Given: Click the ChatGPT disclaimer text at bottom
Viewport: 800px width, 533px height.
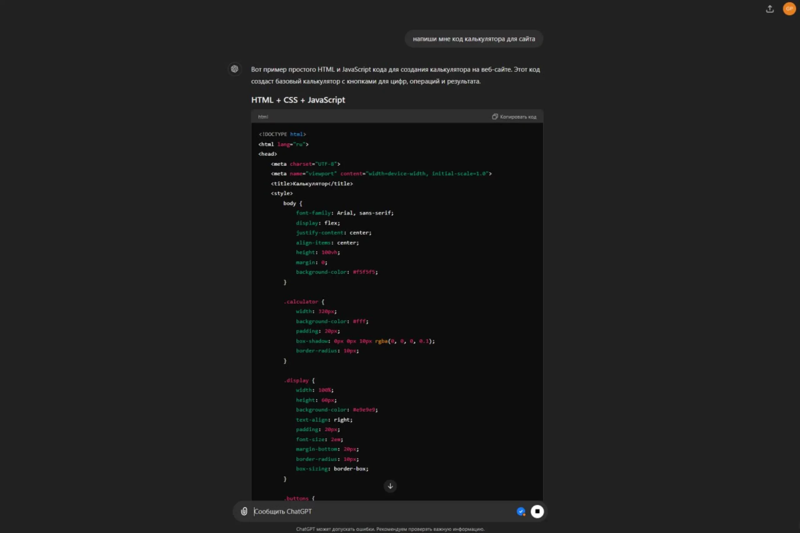Looking at the screenshot, I should click(390, 529).
